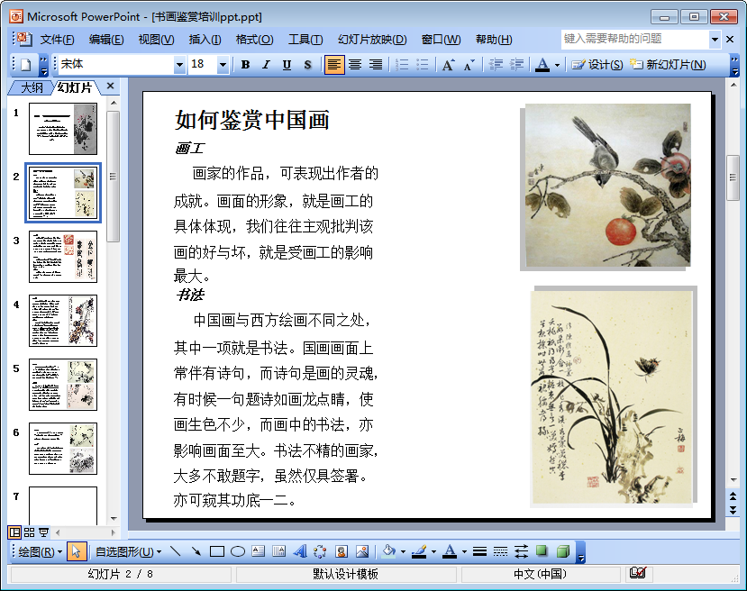Open the 帮助(H) menu
This screenshot has width=747, height=591.
[494, 40]
